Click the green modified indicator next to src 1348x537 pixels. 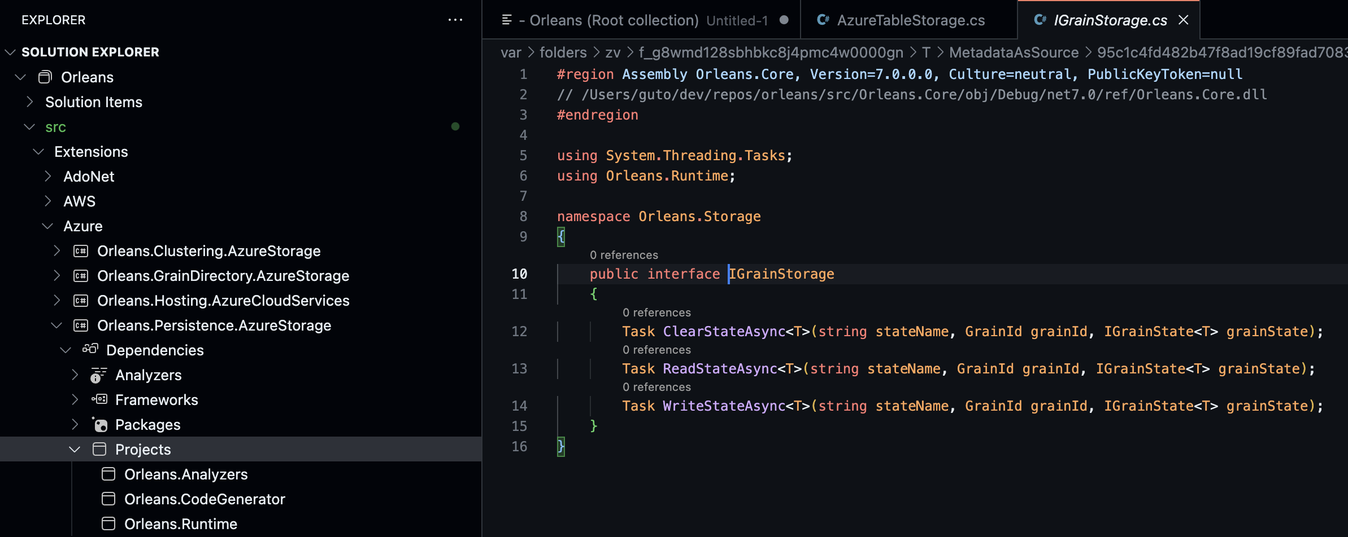[455, 126]
